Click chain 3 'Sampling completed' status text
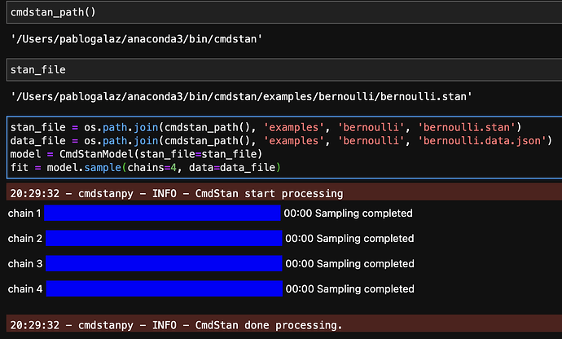 (x=365, y=264)
